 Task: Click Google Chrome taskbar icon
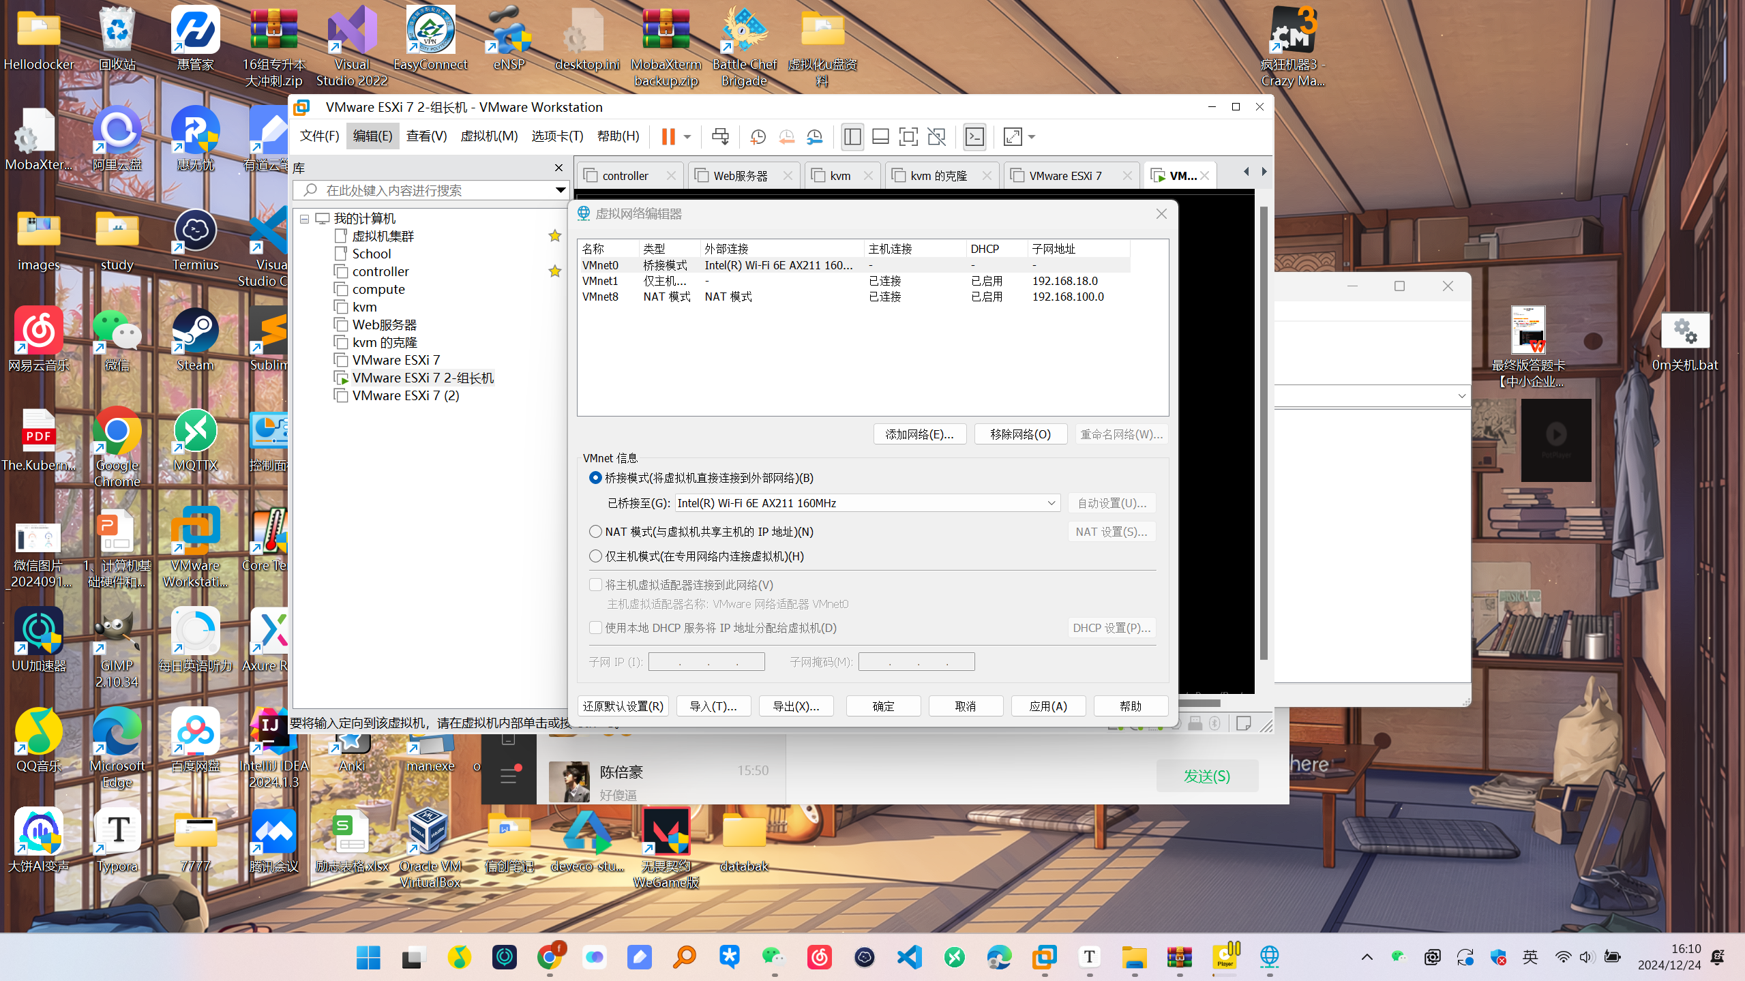point(549,957)
